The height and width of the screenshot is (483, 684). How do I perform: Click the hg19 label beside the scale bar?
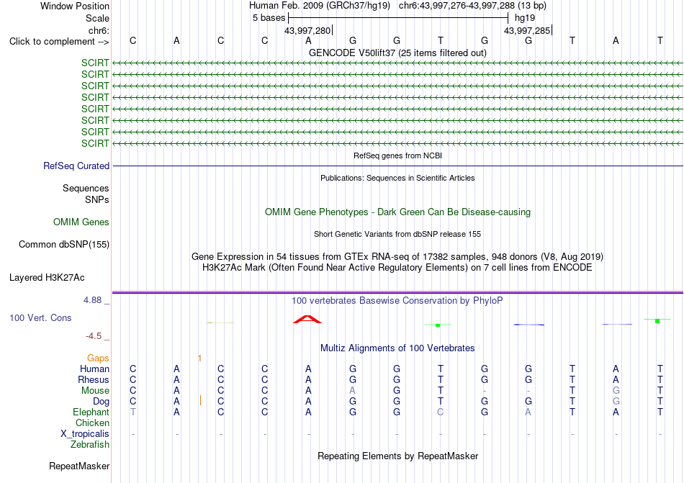pos(525,18)
